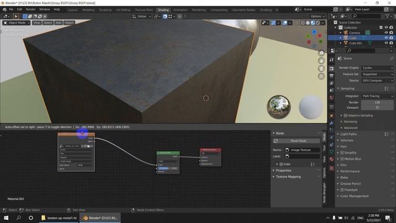The image size is (396, 223).
Task: Click the Viewport samples value field
Action: coord(377,107)
